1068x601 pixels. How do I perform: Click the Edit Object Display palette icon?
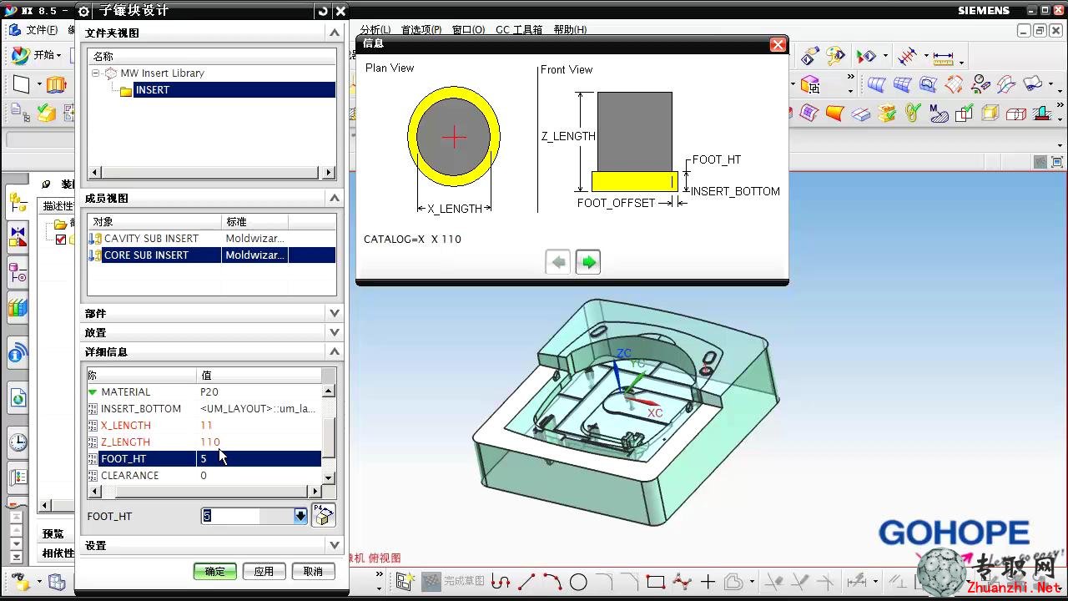pyautogui.click(x=835, y=57)
